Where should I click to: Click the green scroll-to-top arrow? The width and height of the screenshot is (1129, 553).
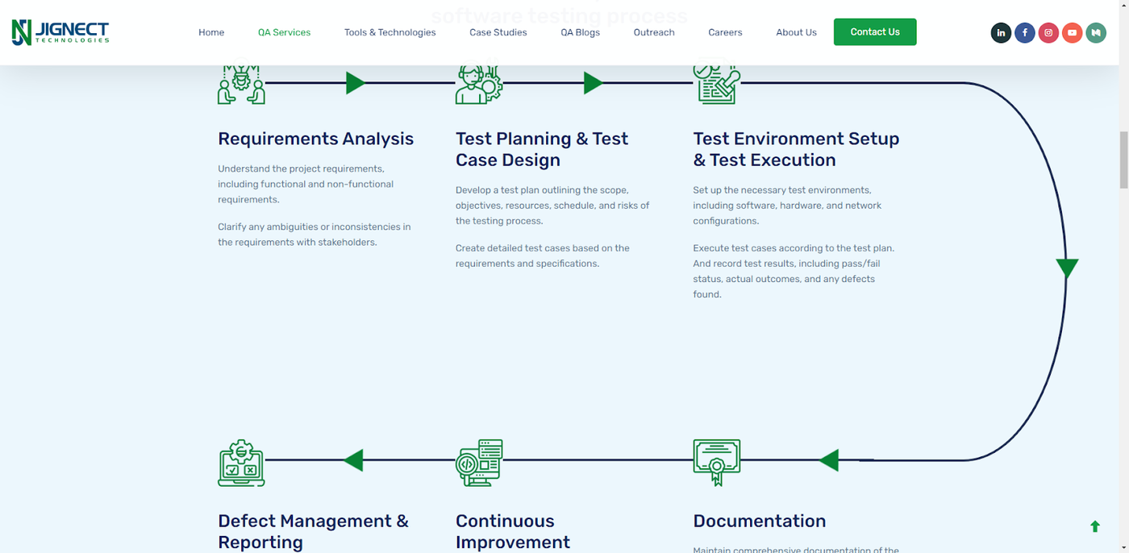point(1095,526)
